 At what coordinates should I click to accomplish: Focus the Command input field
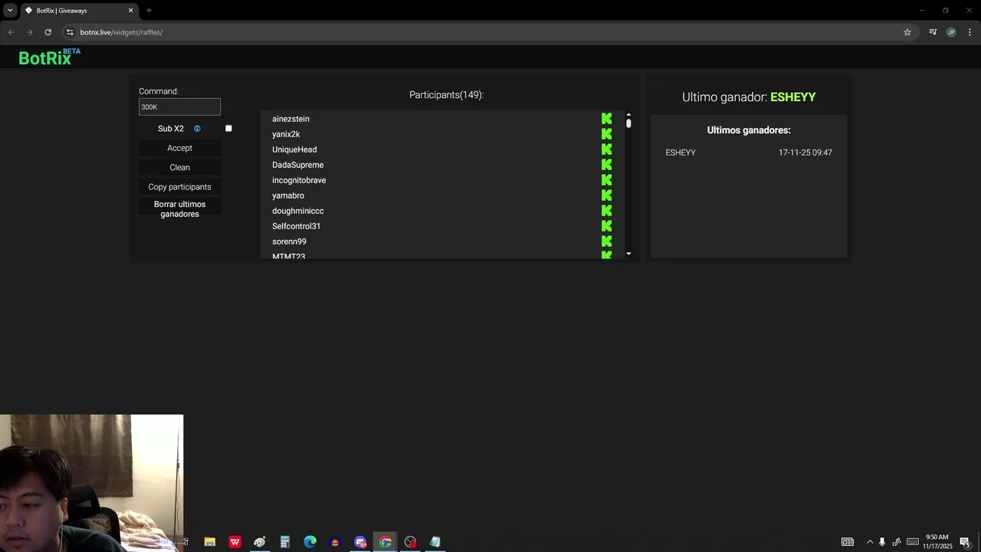pos(179,107)
